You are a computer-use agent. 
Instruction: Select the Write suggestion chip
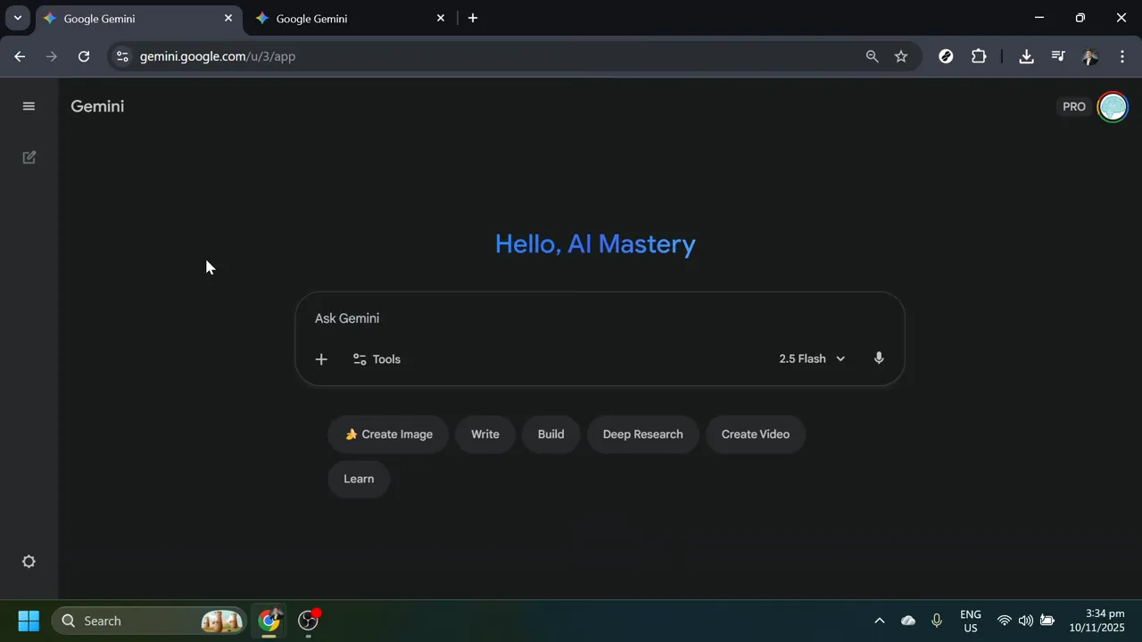click(x=485, y=434)
